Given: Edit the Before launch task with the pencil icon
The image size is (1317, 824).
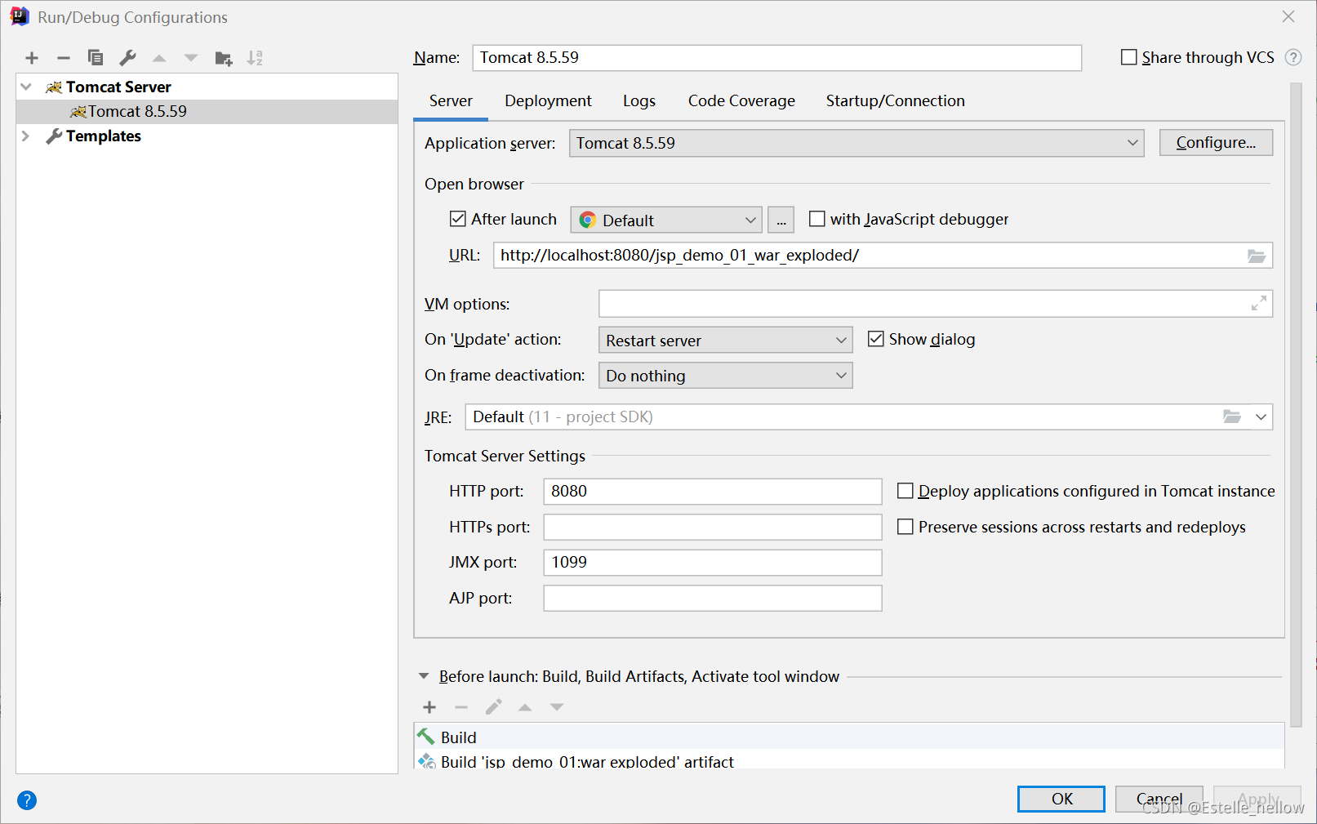Looking at the screenshot, I should [x=493, y=707].
